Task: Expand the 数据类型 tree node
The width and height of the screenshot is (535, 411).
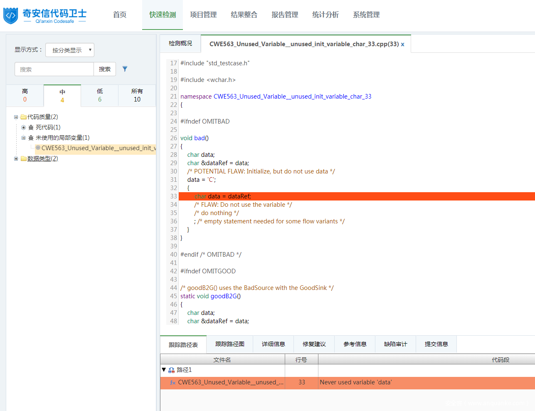Action: point(16,159)
